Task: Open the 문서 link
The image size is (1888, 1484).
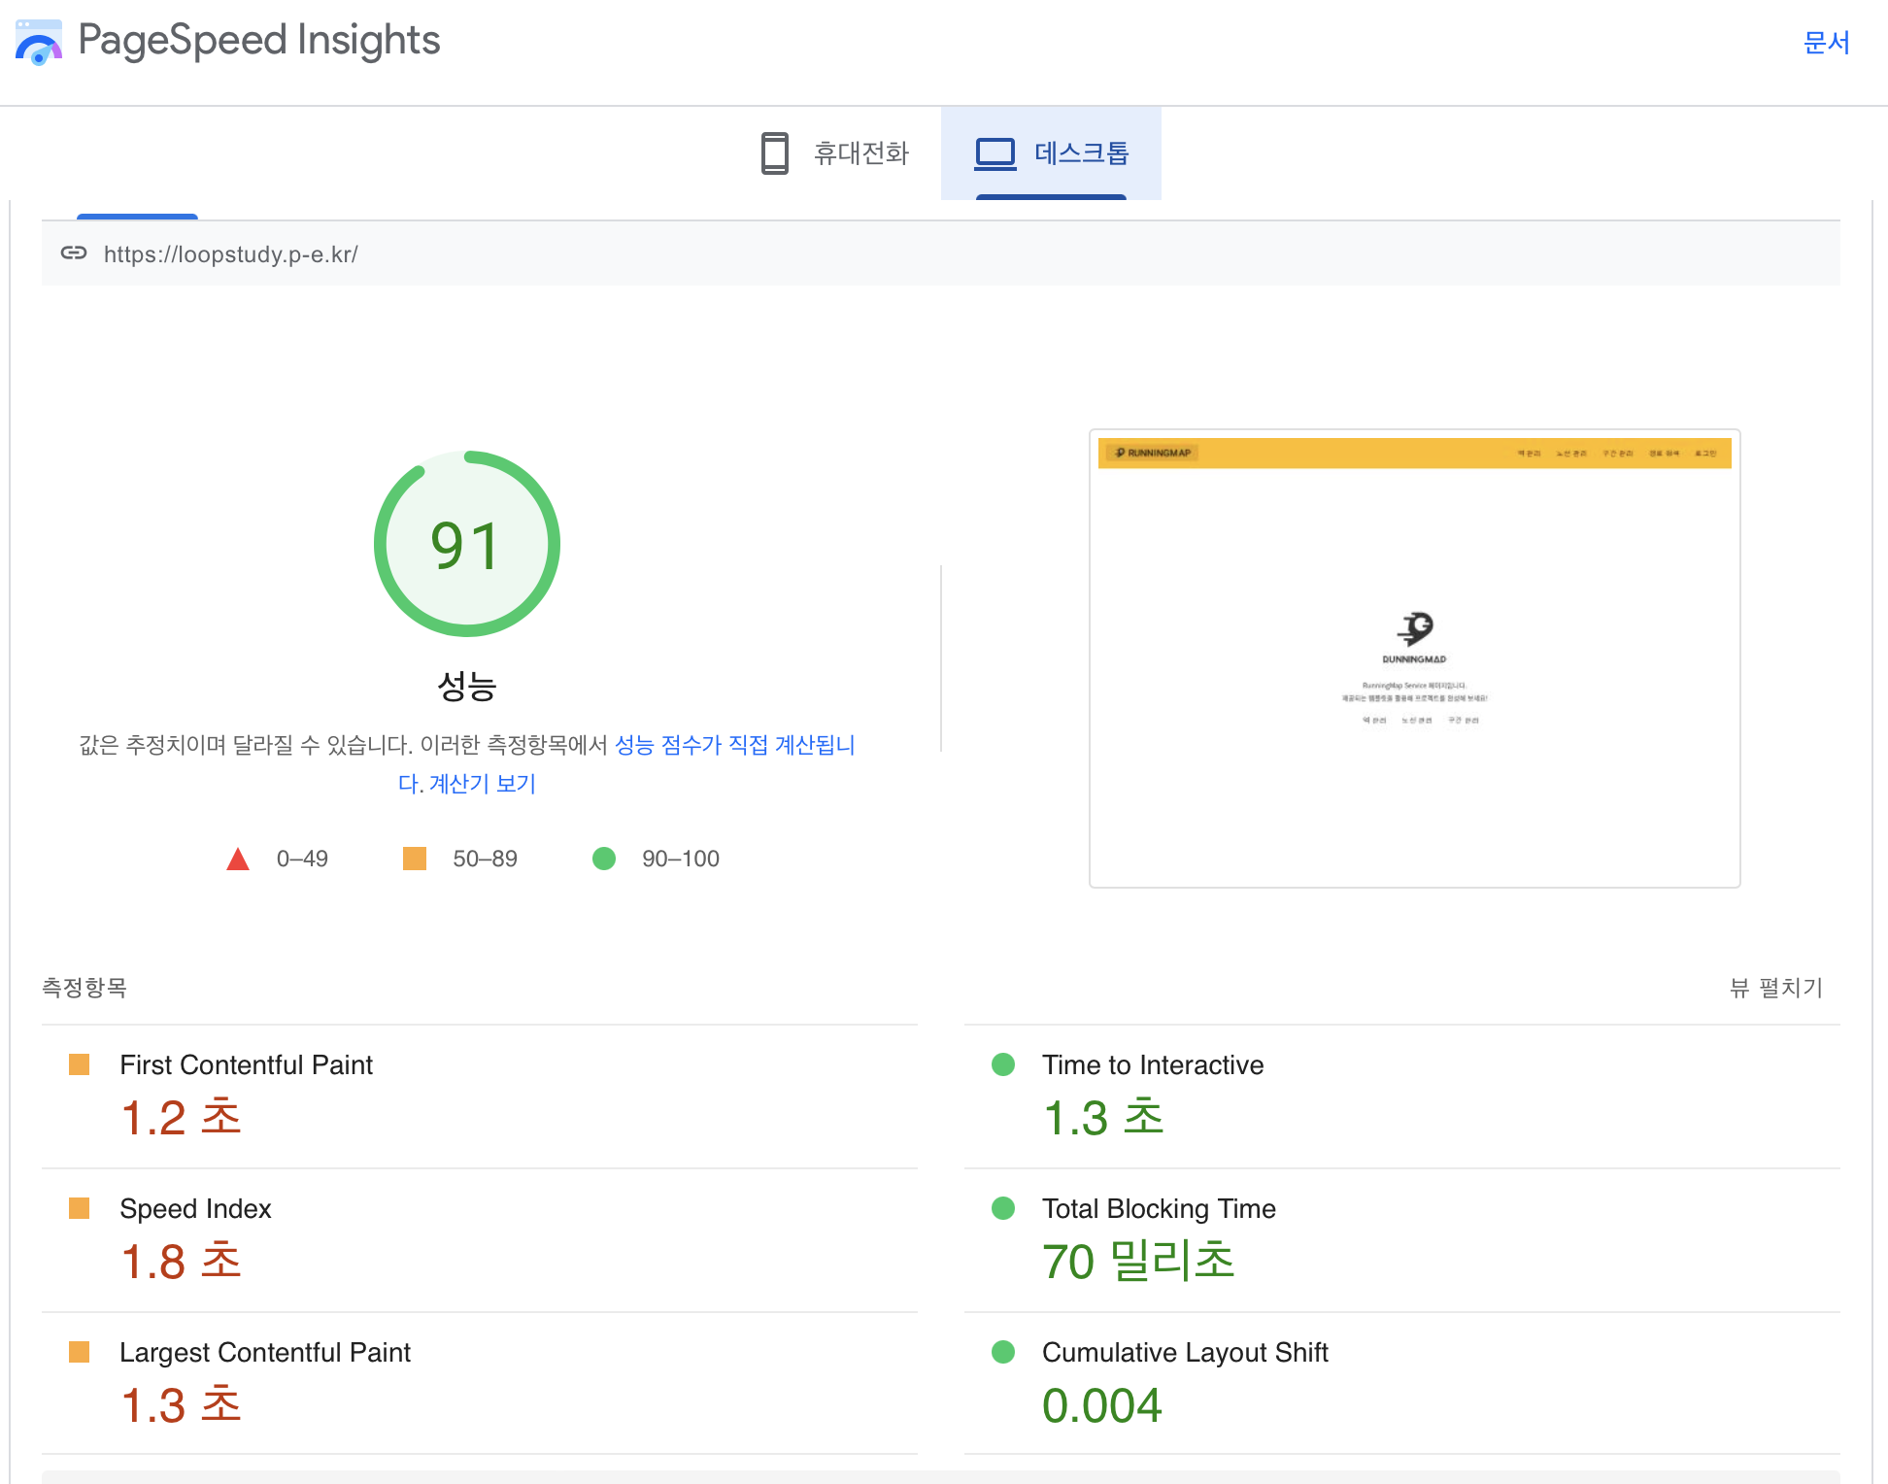Action: (1826, 43)
